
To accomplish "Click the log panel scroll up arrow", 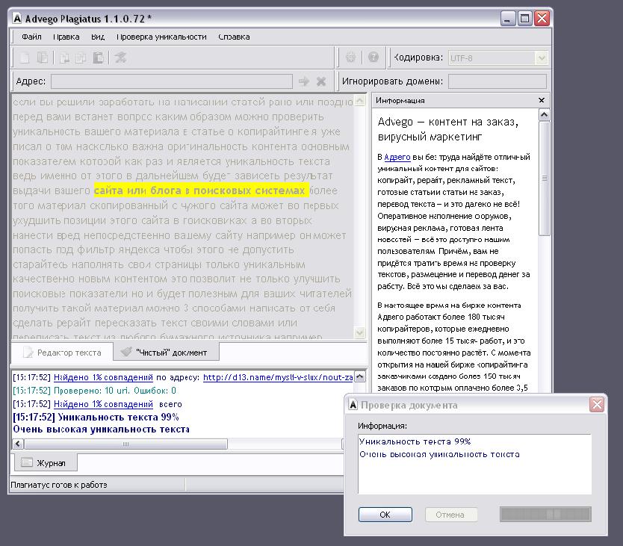I will pos(359,376).
